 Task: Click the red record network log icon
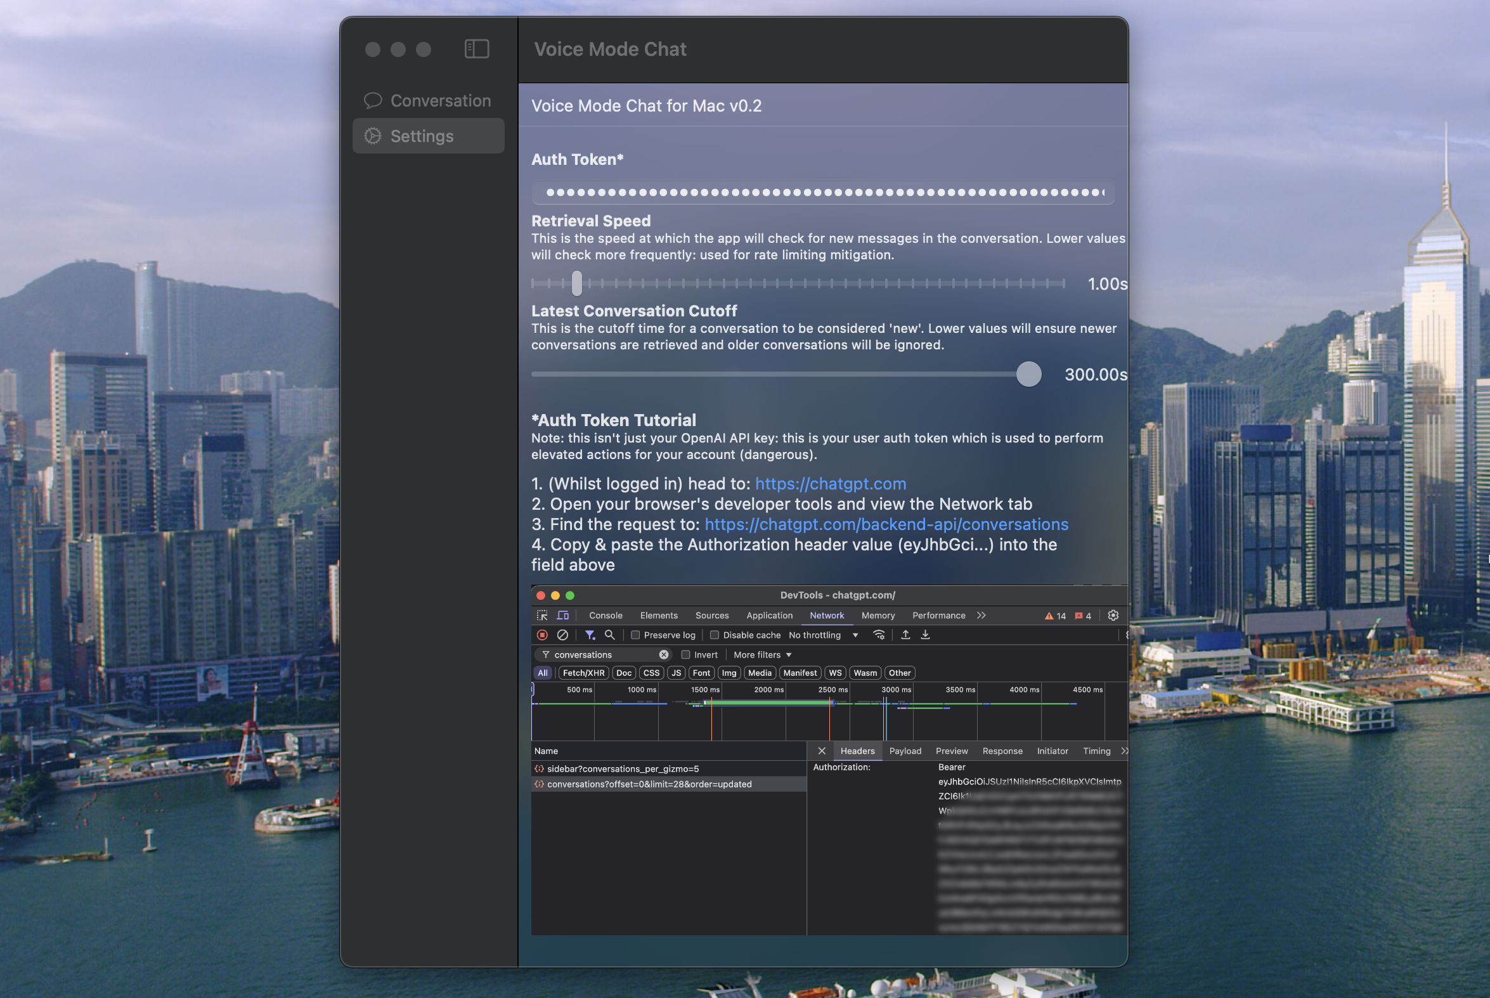pyautogui.click(x=542, y=635)
